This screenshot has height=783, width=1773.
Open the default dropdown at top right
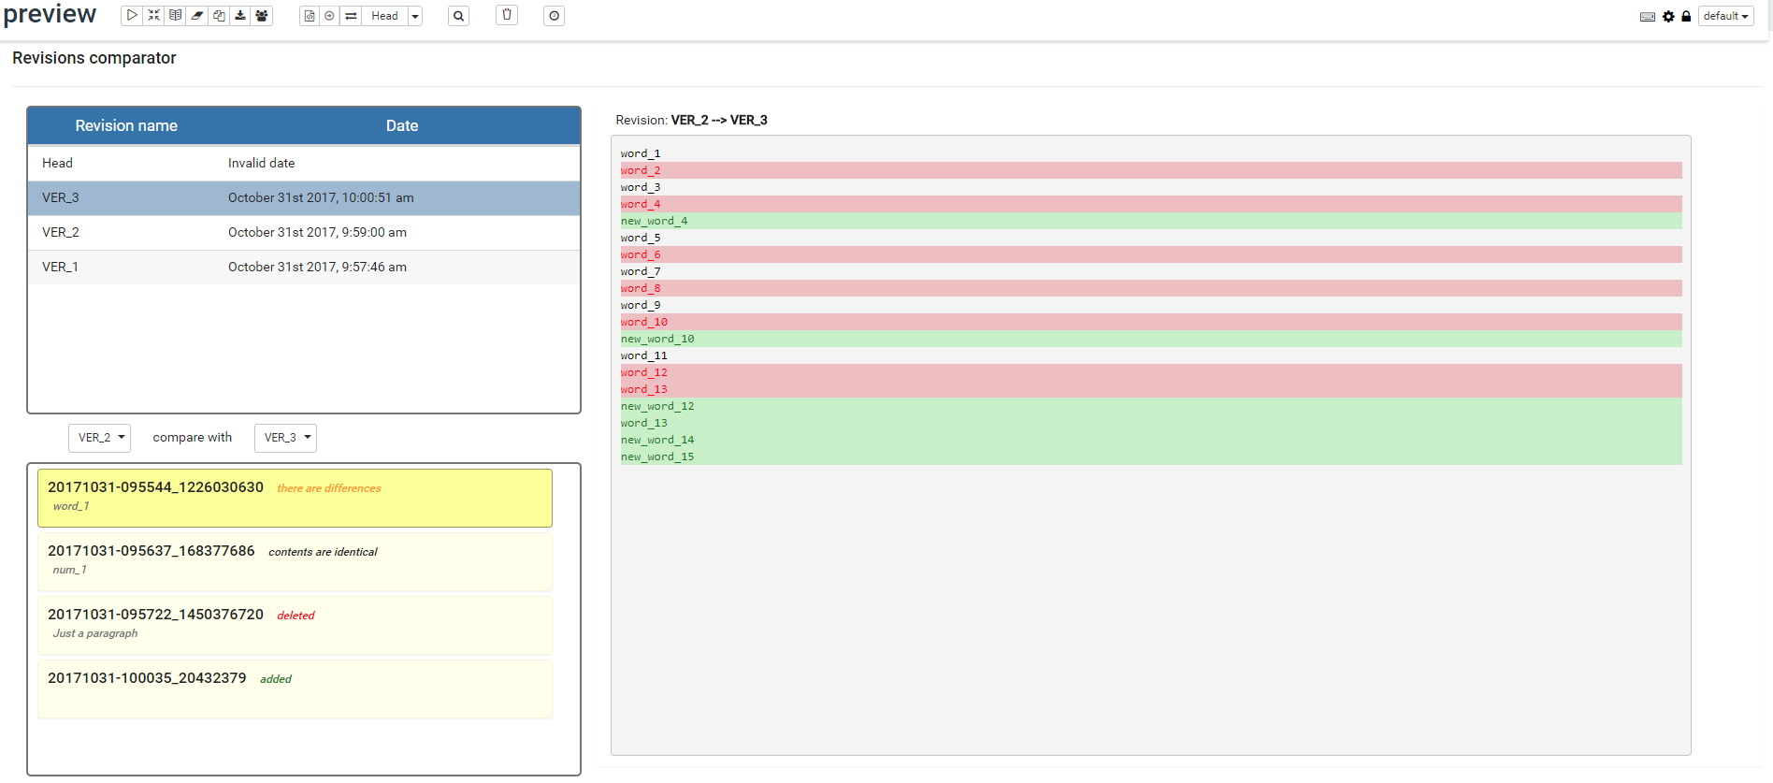[1725, 16]
